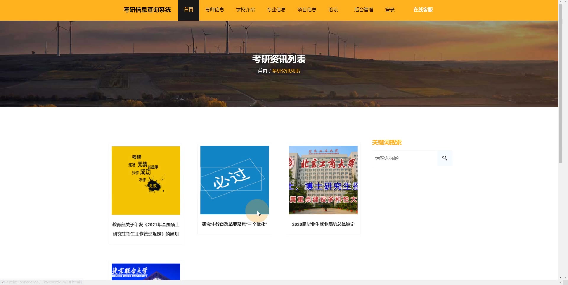Visit the 论坛 nav item

coord(333,10)
